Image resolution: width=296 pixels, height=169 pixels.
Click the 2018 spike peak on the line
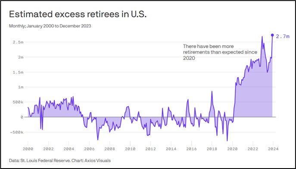pos(212,91)
